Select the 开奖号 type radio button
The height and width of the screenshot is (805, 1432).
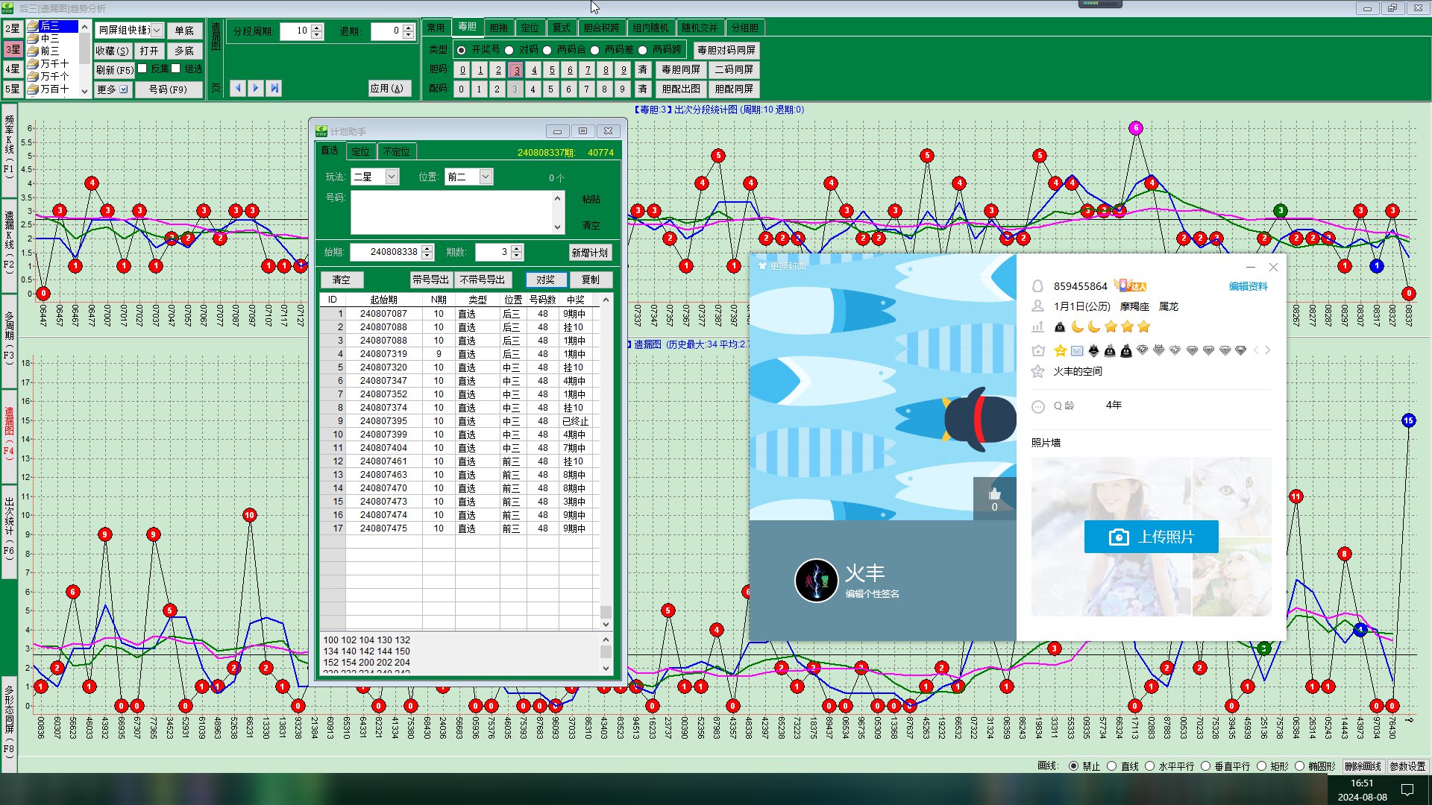coord(461,50)
